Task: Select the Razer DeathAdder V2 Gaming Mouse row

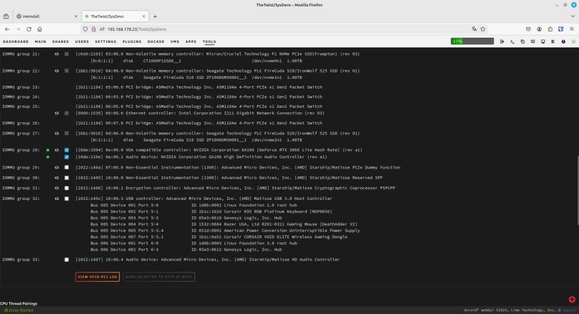Action: 223,224
